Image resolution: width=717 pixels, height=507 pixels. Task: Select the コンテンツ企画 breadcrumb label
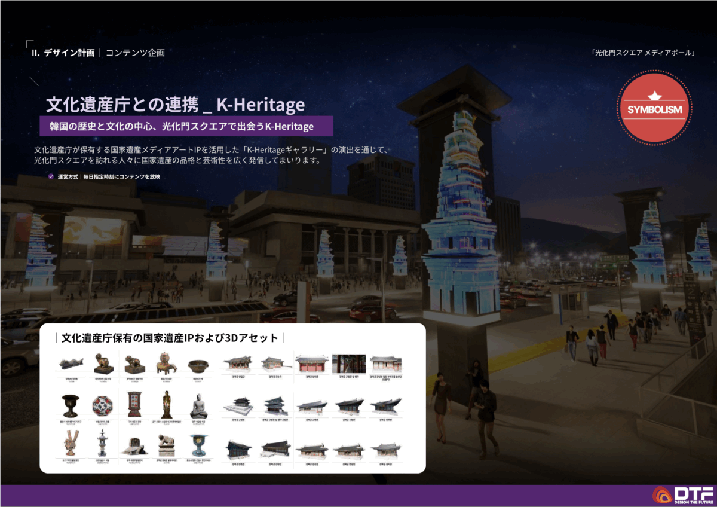coord(135,53)
